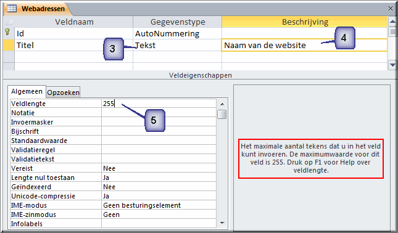
Task: Click the properties list scrollbar thumb
Action: click(x=222, y=114)
